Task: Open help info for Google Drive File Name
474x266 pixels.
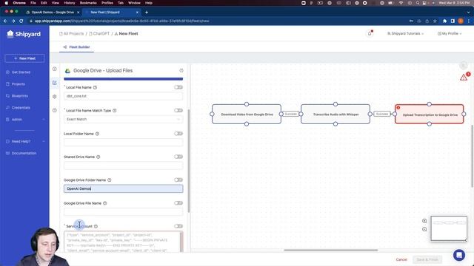Action: click(x=105, y=203)
